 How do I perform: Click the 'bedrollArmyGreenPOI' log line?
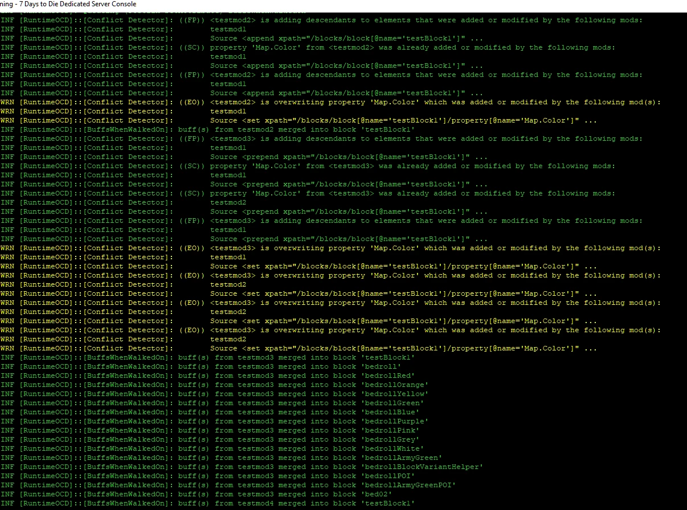(x=228, y=485)
